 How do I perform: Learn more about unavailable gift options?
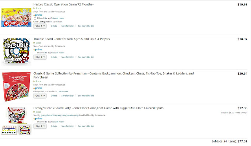point(63,91)
